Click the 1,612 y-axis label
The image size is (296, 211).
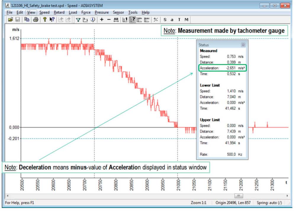(x=14, y=38)
